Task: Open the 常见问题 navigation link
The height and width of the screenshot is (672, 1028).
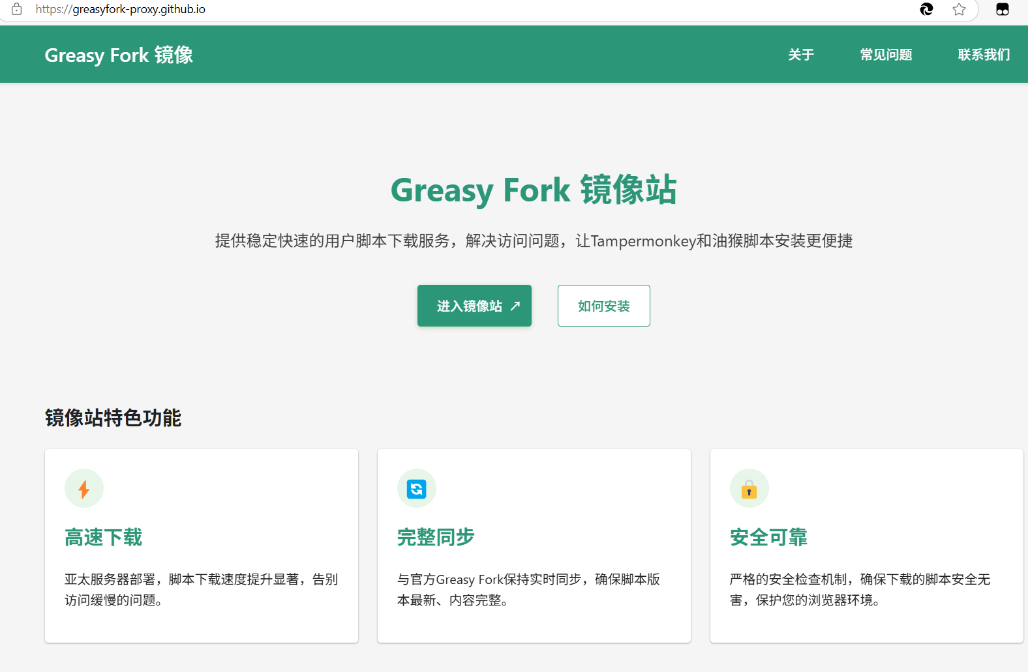Action: [x=886, y=55]
